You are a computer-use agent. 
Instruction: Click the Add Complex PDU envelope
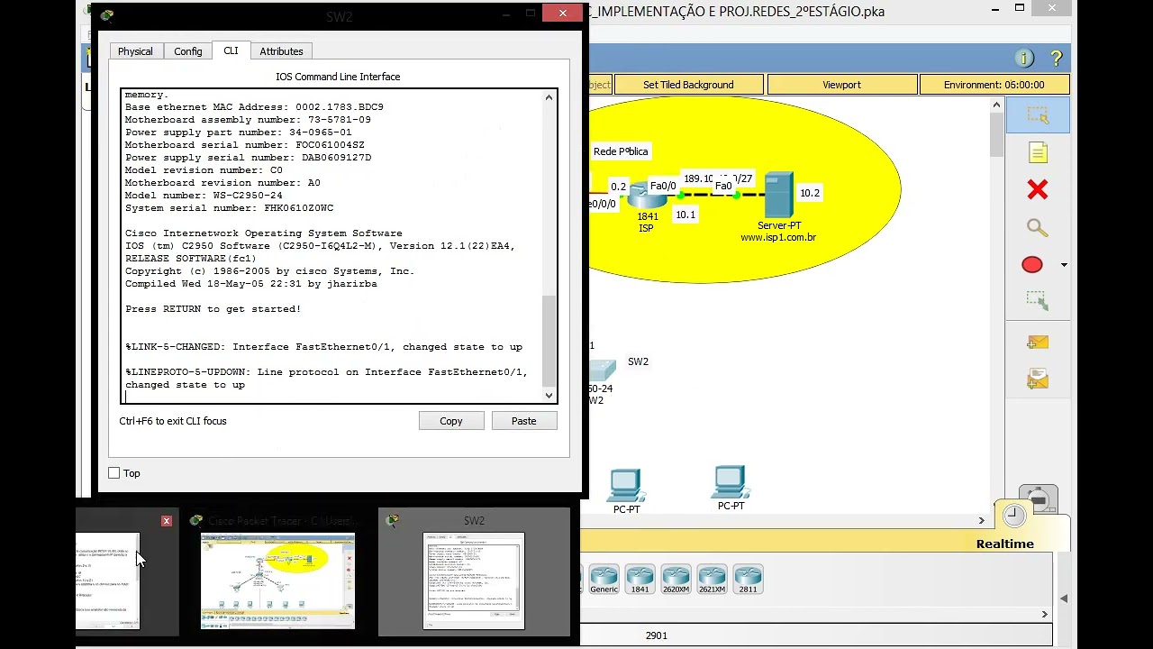[1038, 379]
